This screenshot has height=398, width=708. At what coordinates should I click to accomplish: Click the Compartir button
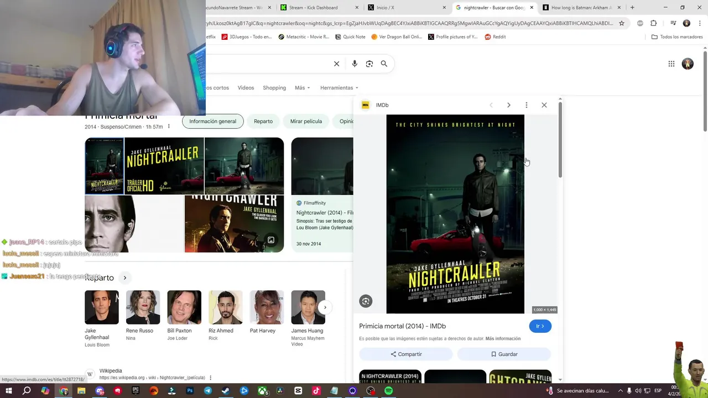click(x=406, y=354)
